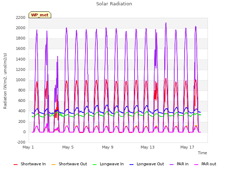Toggle PAR in legend entry
The height and width of the screenshot is (171, 229).
point(179,164)
